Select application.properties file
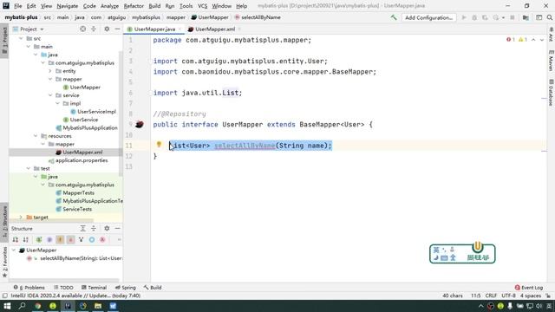555x312 pixels. 82,160
